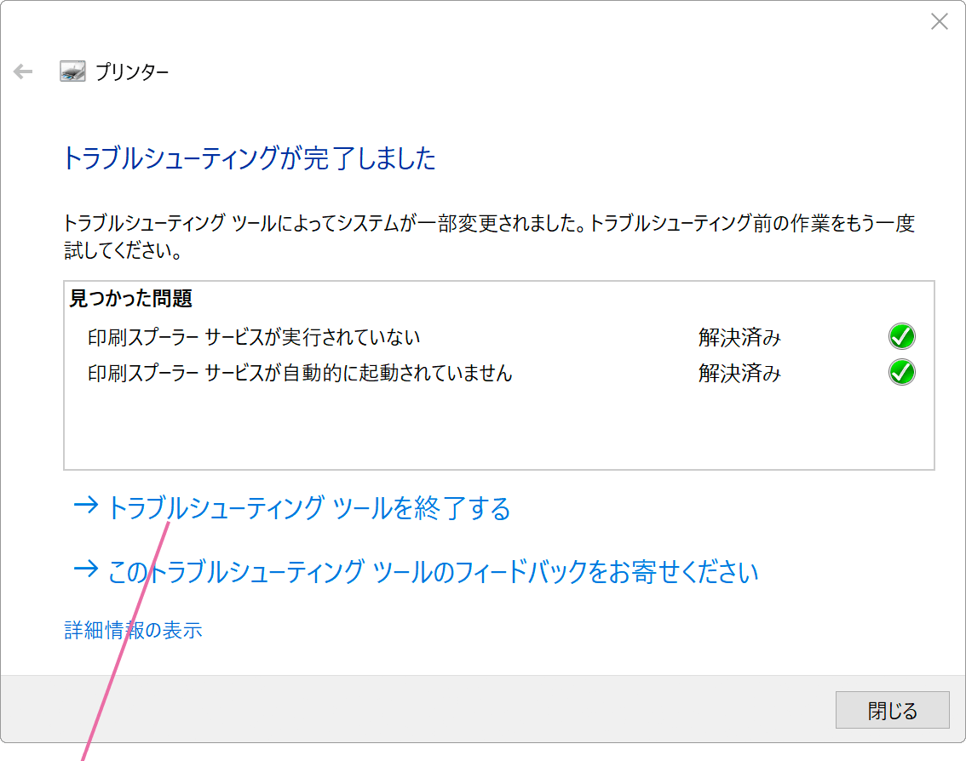Click arrow icon before ツールを終了する

86,507
